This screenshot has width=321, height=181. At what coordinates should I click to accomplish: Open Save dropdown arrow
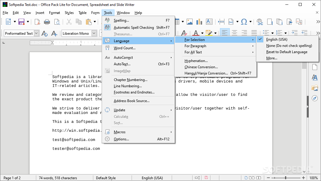click(28, 22)
